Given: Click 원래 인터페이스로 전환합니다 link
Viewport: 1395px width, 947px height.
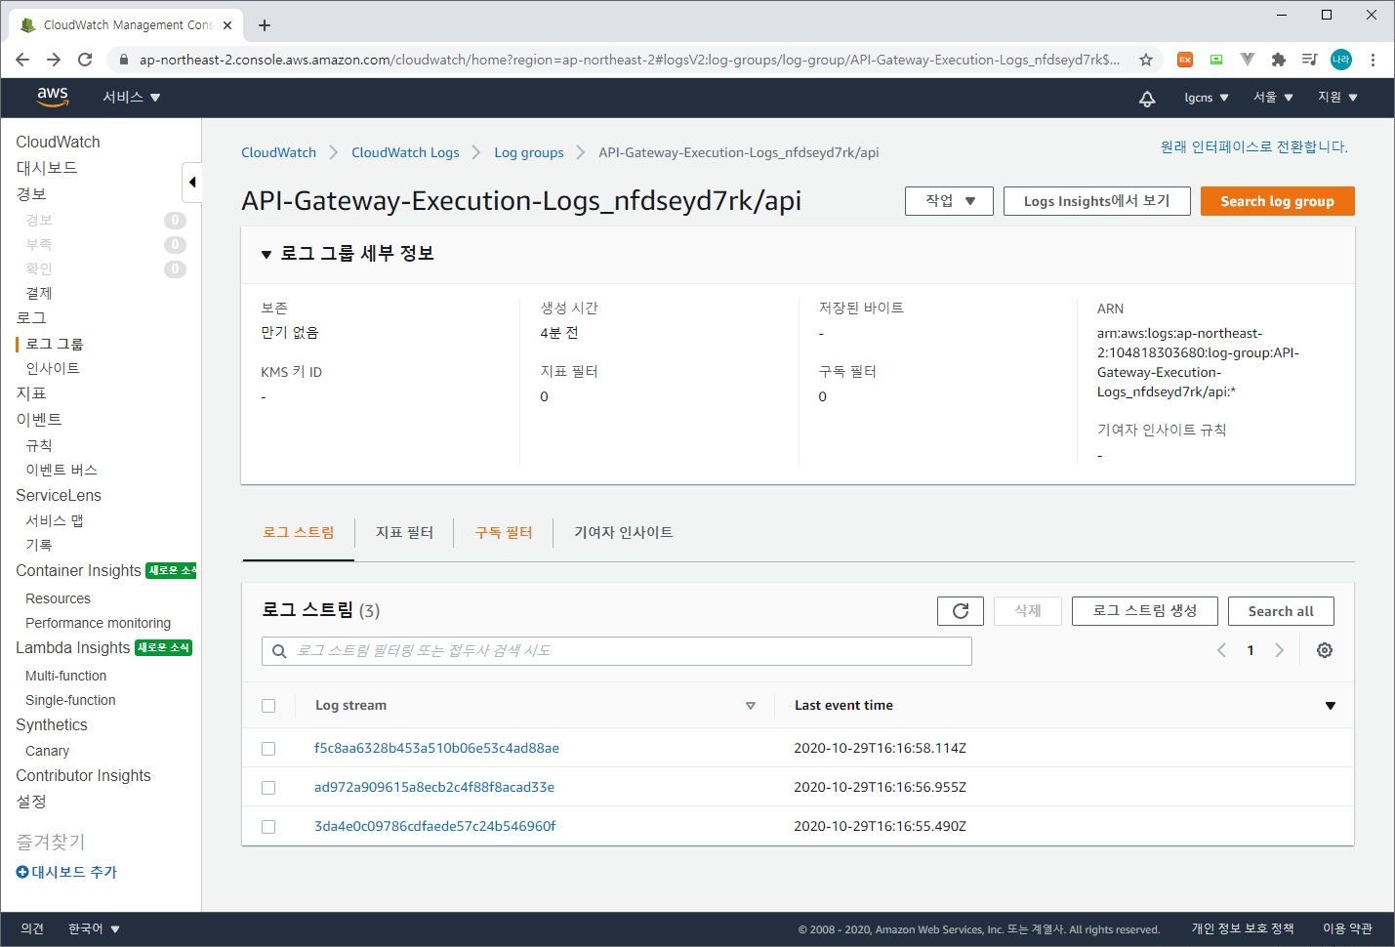Looking at the screenshot, I should pos(1254,146).
